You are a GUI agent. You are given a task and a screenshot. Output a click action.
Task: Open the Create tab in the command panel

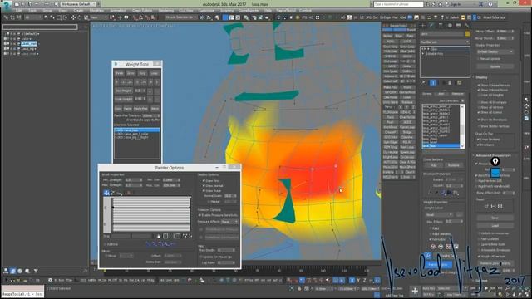423,26
